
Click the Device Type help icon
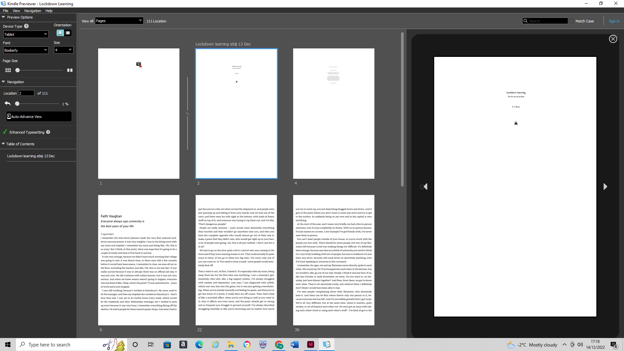(x=26, y=26)
